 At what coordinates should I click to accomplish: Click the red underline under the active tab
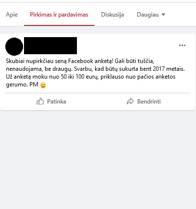[59, 25]
